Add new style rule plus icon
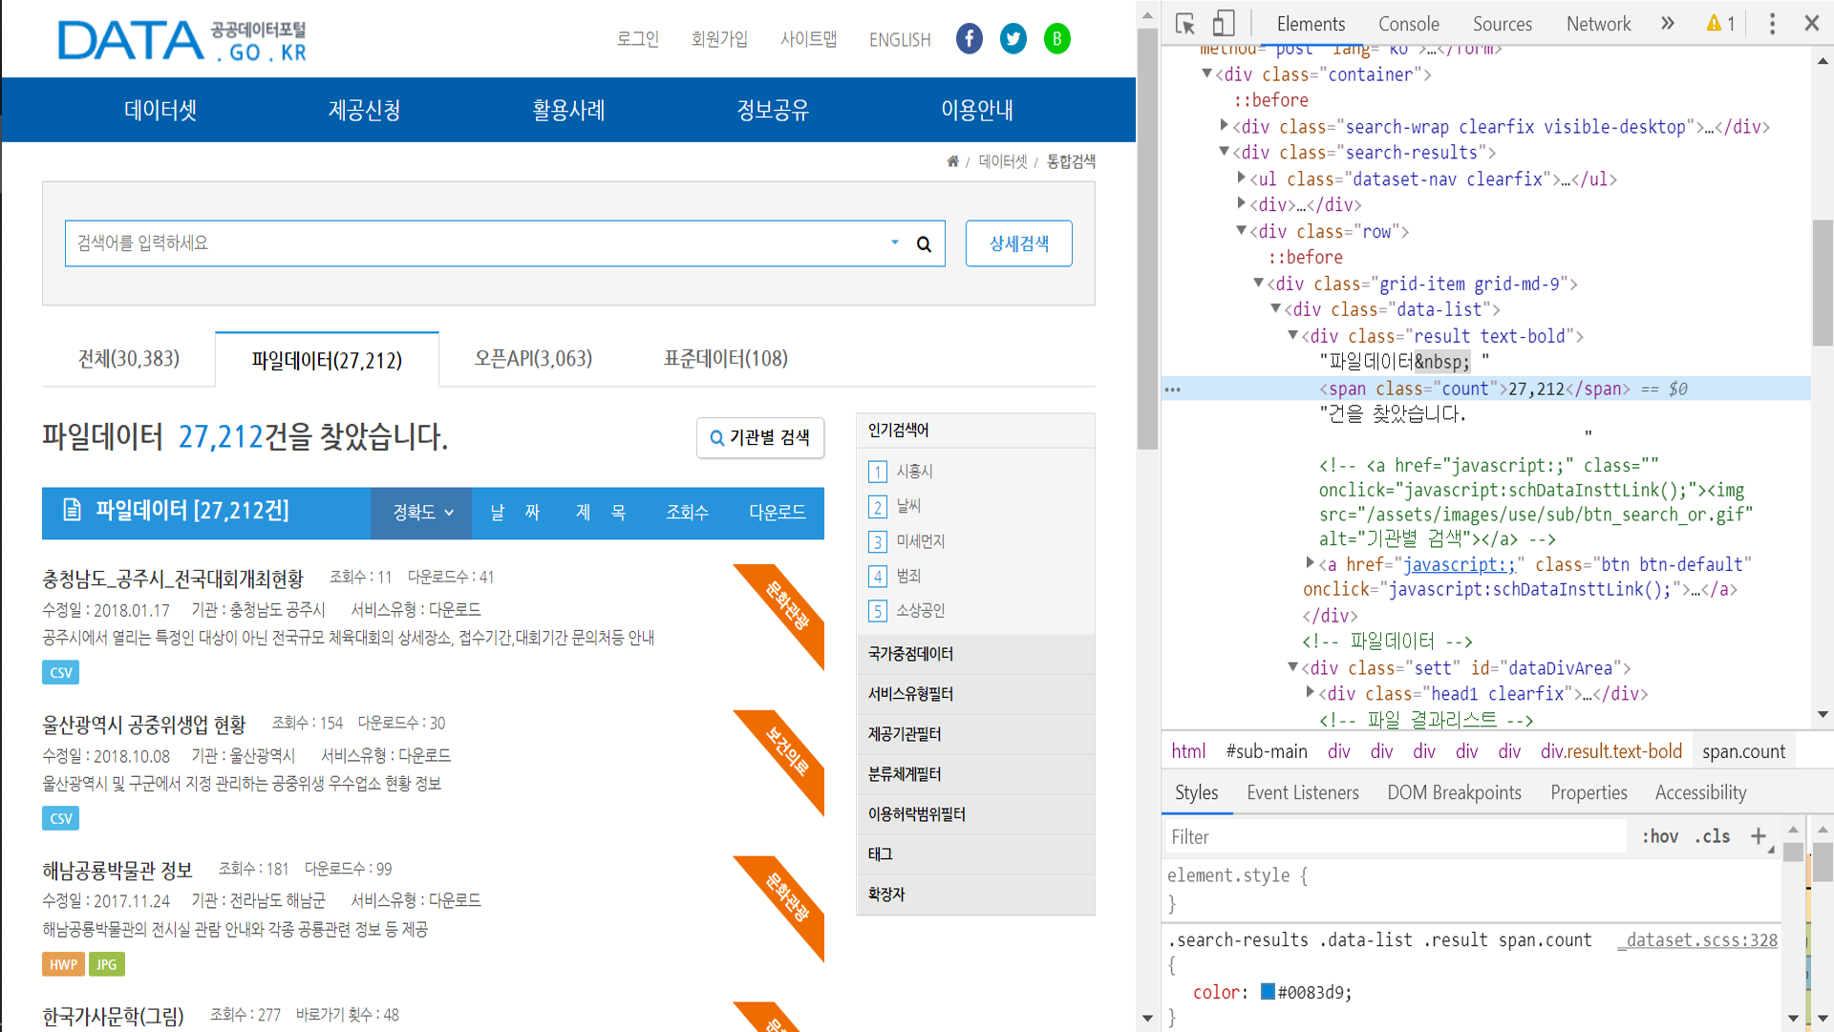Viewport: 1834px width, 1032px height. [1759, 836]
